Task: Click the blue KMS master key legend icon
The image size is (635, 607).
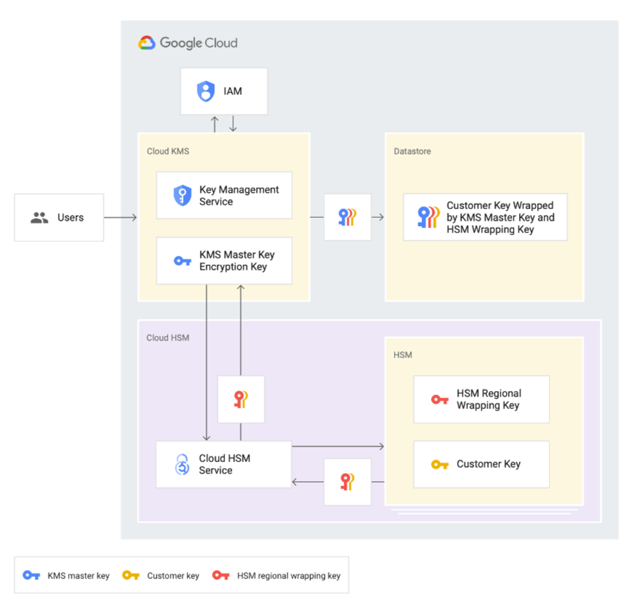Action: 31,575
